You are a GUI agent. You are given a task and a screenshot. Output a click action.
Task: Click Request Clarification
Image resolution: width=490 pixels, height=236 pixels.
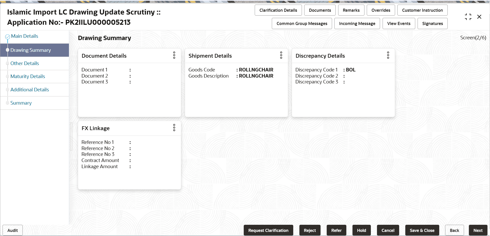pos(268,230)
